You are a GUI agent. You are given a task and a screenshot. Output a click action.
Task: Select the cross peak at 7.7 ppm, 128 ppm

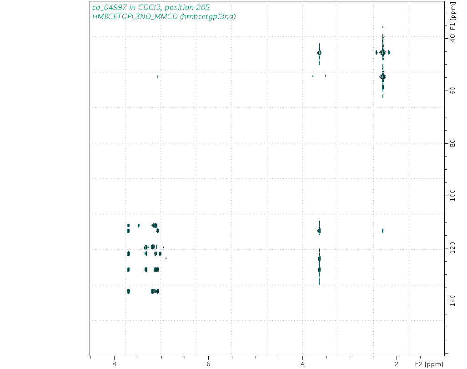(128, 269)
